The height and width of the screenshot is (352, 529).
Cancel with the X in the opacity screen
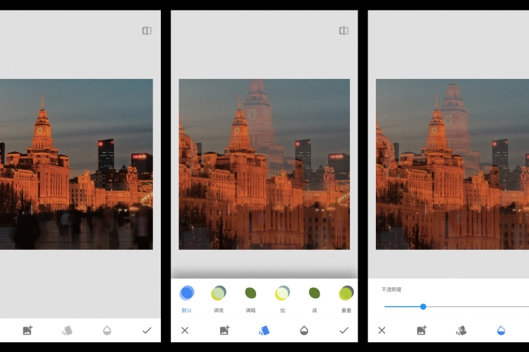[x=382, y=330]
